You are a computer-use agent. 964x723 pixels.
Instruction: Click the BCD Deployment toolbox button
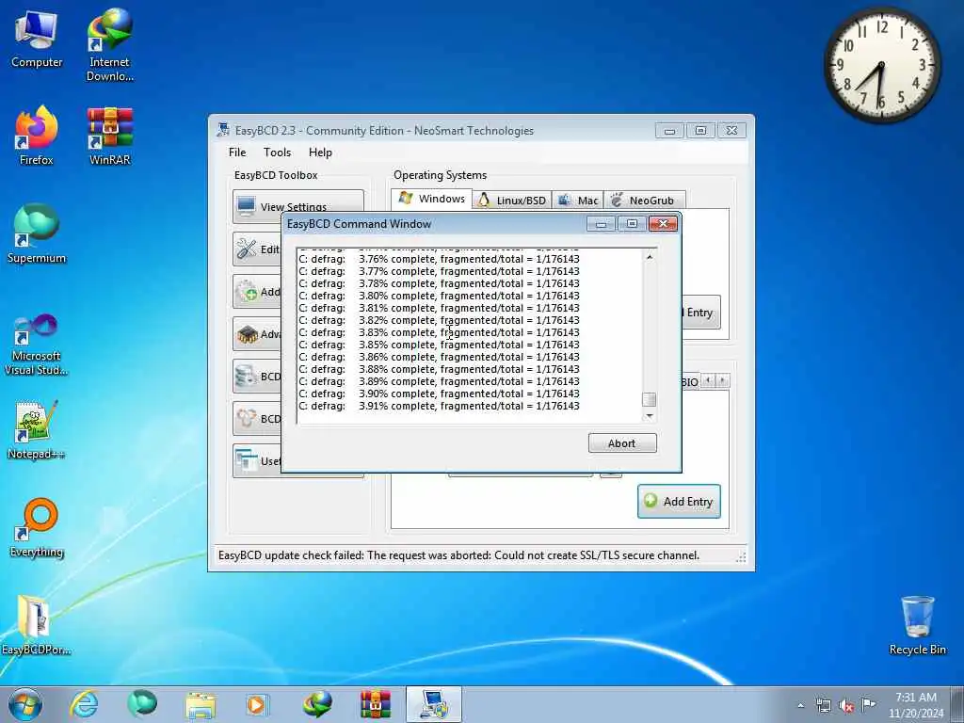tap(256, 419)
